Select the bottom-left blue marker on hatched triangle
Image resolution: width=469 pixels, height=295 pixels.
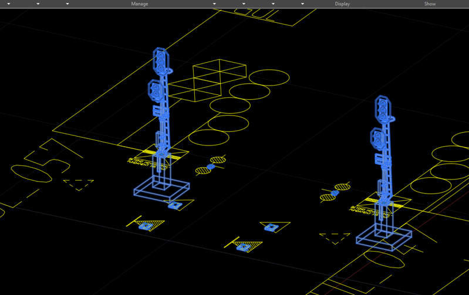[x=144, y=226]
